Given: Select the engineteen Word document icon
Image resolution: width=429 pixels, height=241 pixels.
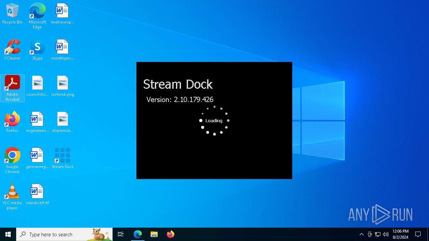Looking at the screenshot, I should [37, 123].
